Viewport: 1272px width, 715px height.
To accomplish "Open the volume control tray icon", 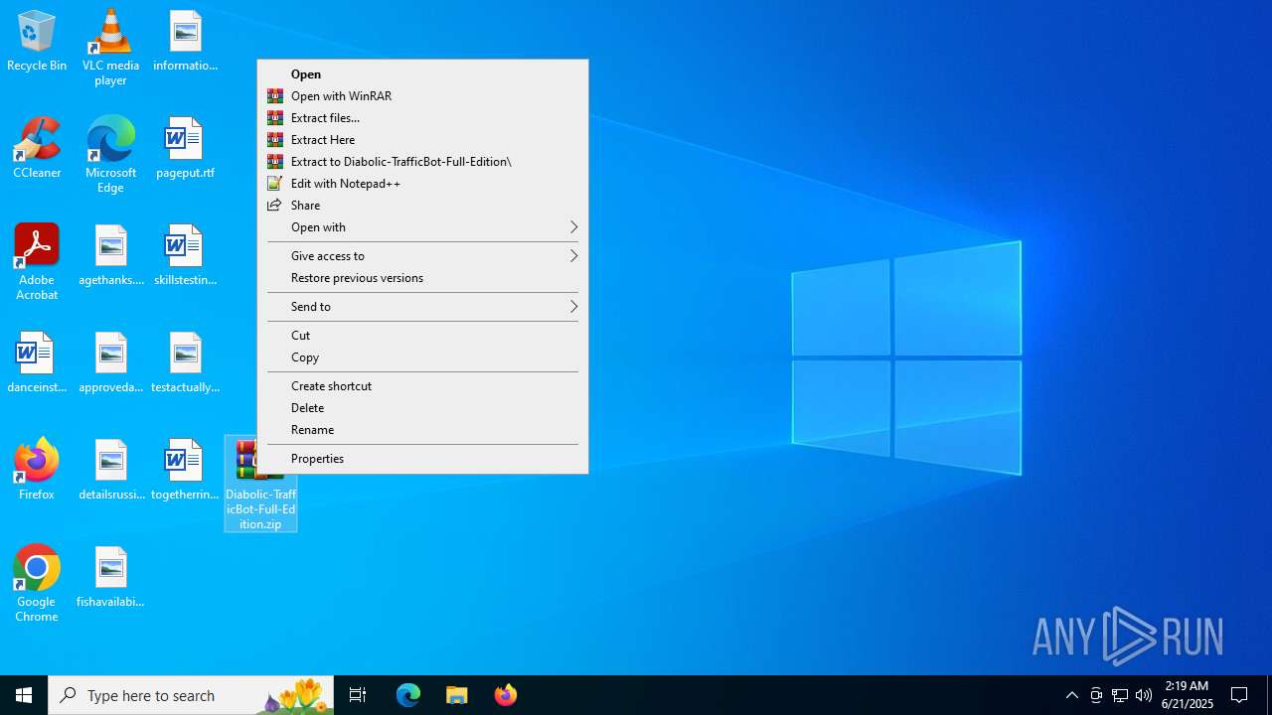I will tap(1144, 695).
